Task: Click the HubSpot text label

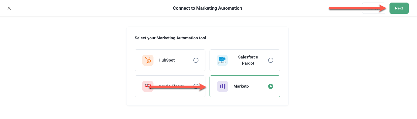Action: point(167,60)
